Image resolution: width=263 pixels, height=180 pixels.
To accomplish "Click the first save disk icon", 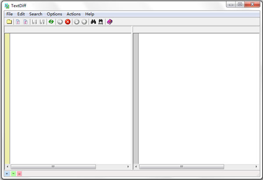I will 34,22.
